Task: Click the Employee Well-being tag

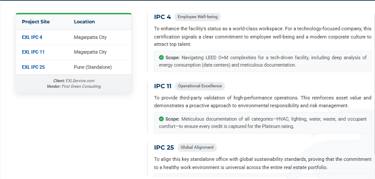Action: tap(198, 17)
